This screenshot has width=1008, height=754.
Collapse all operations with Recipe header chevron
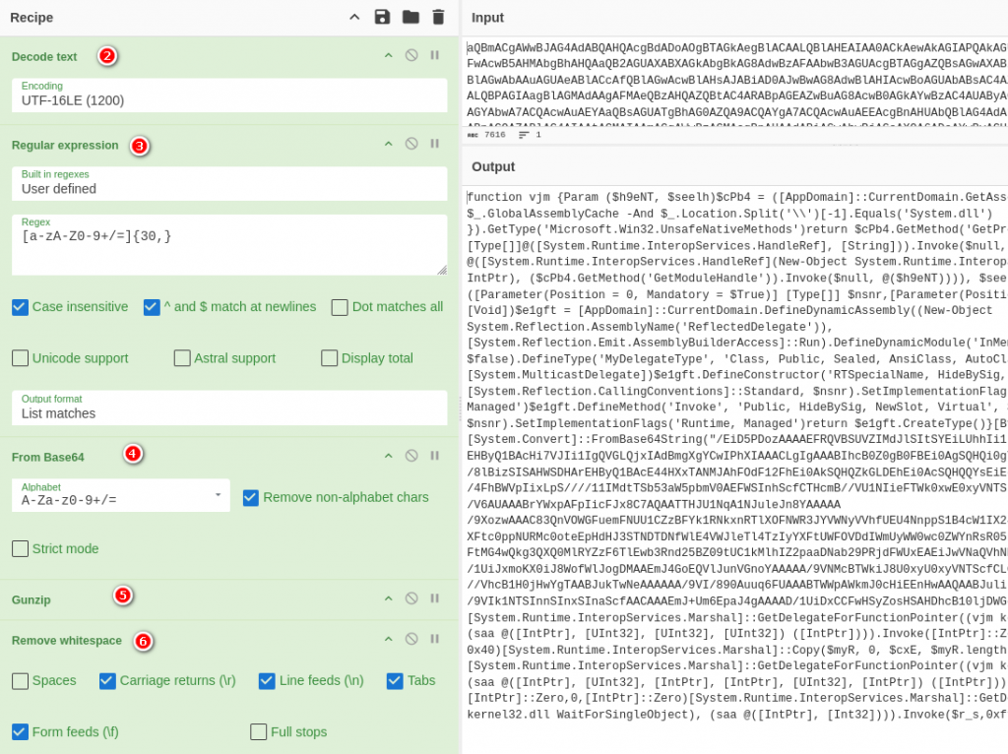[x=354, y=18]
